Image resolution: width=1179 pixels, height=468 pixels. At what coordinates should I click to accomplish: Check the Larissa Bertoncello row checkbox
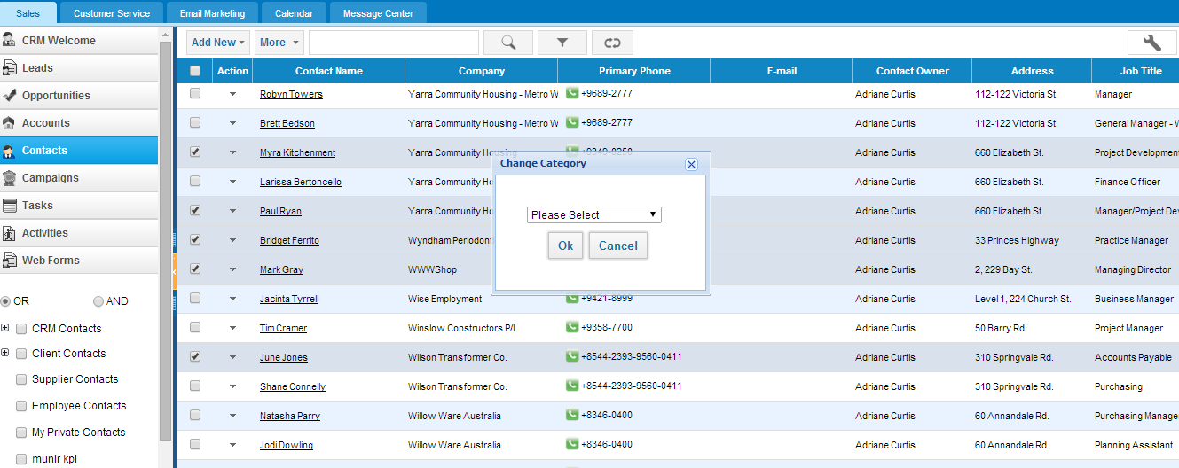click(195, 181)
